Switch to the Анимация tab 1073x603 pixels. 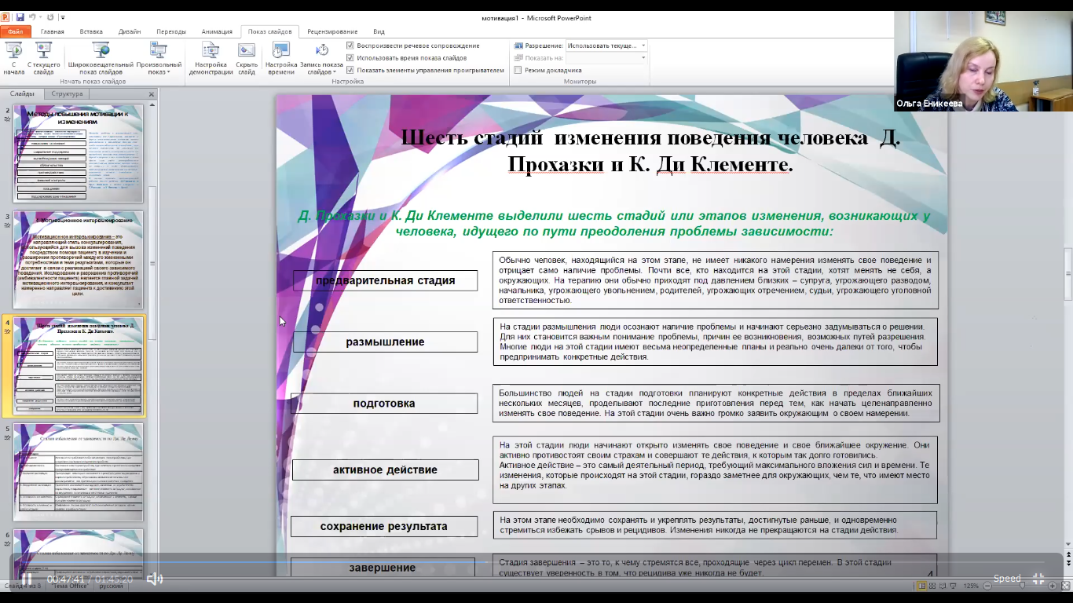[x=217, y=31]
